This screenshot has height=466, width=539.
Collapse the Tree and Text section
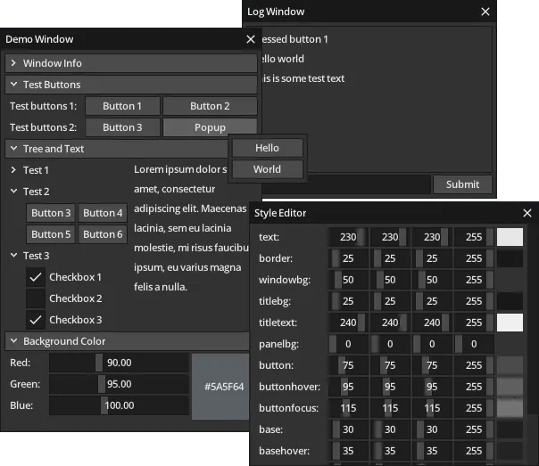tap(117, 149)
